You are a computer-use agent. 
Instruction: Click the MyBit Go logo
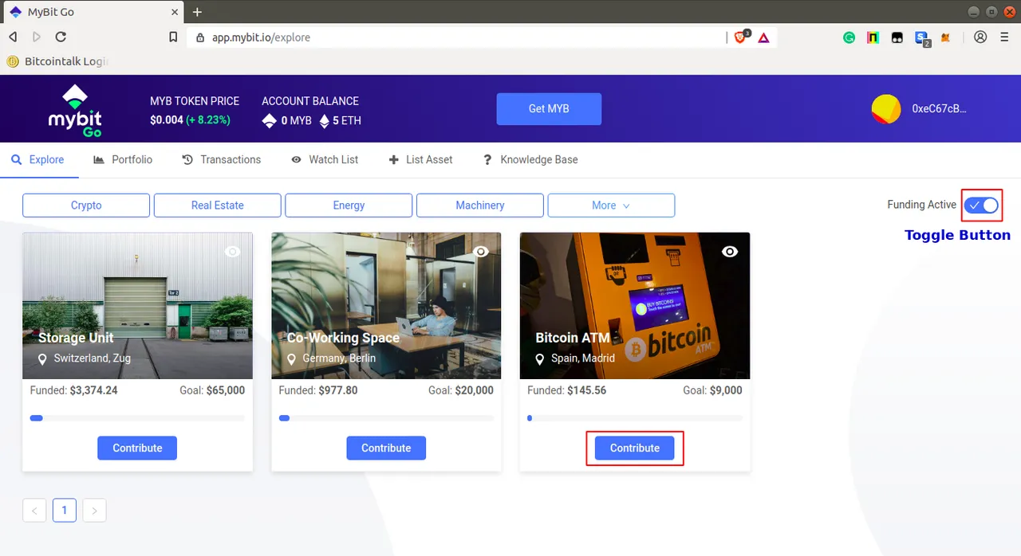(x=75, y=109)
